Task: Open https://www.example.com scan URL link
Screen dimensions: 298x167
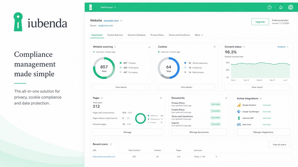Action: (104, 157)
